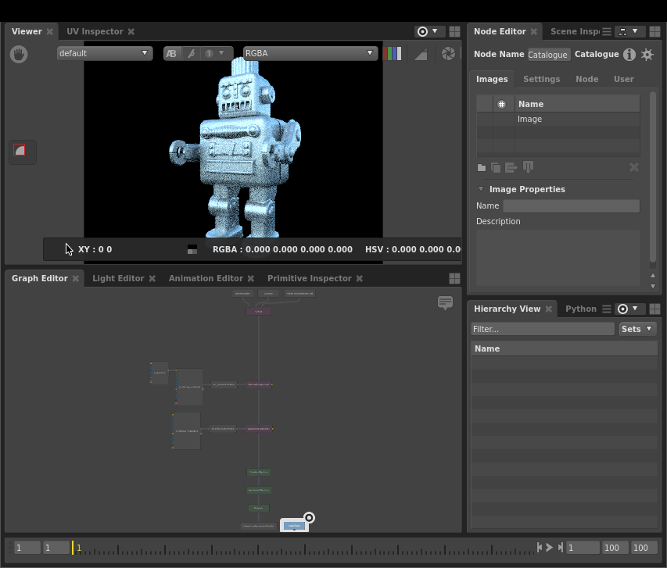Viewport: 667px width, 568px height.
Task: Select the highlighted blue Catalogue node in graph
Action: [294, 526]
